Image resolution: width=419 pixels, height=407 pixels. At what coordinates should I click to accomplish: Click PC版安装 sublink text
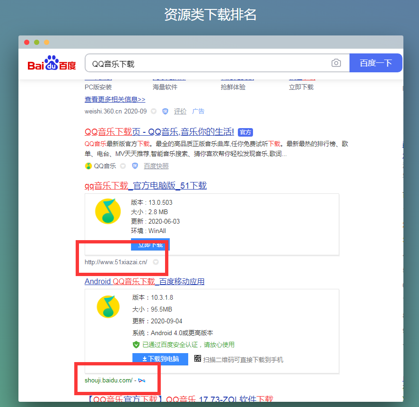(x=98, y=87)
